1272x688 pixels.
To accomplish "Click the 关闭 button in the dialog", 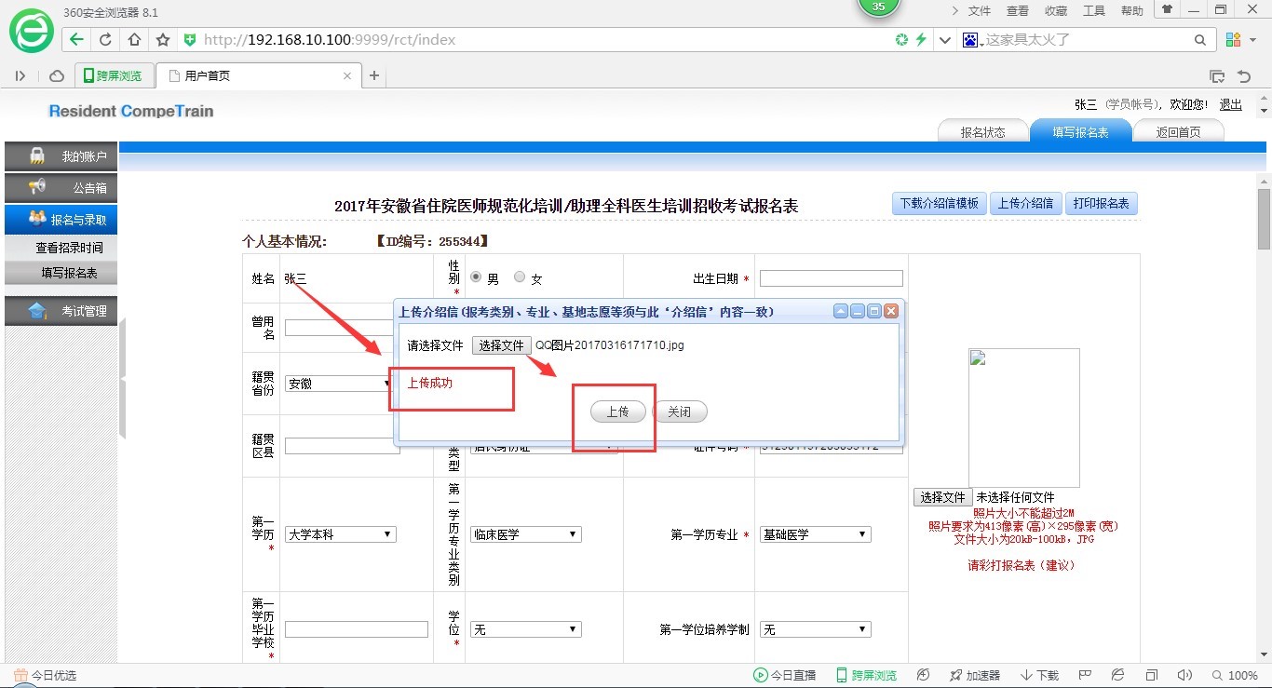I will pyautogui.click(x=680, y=411).
